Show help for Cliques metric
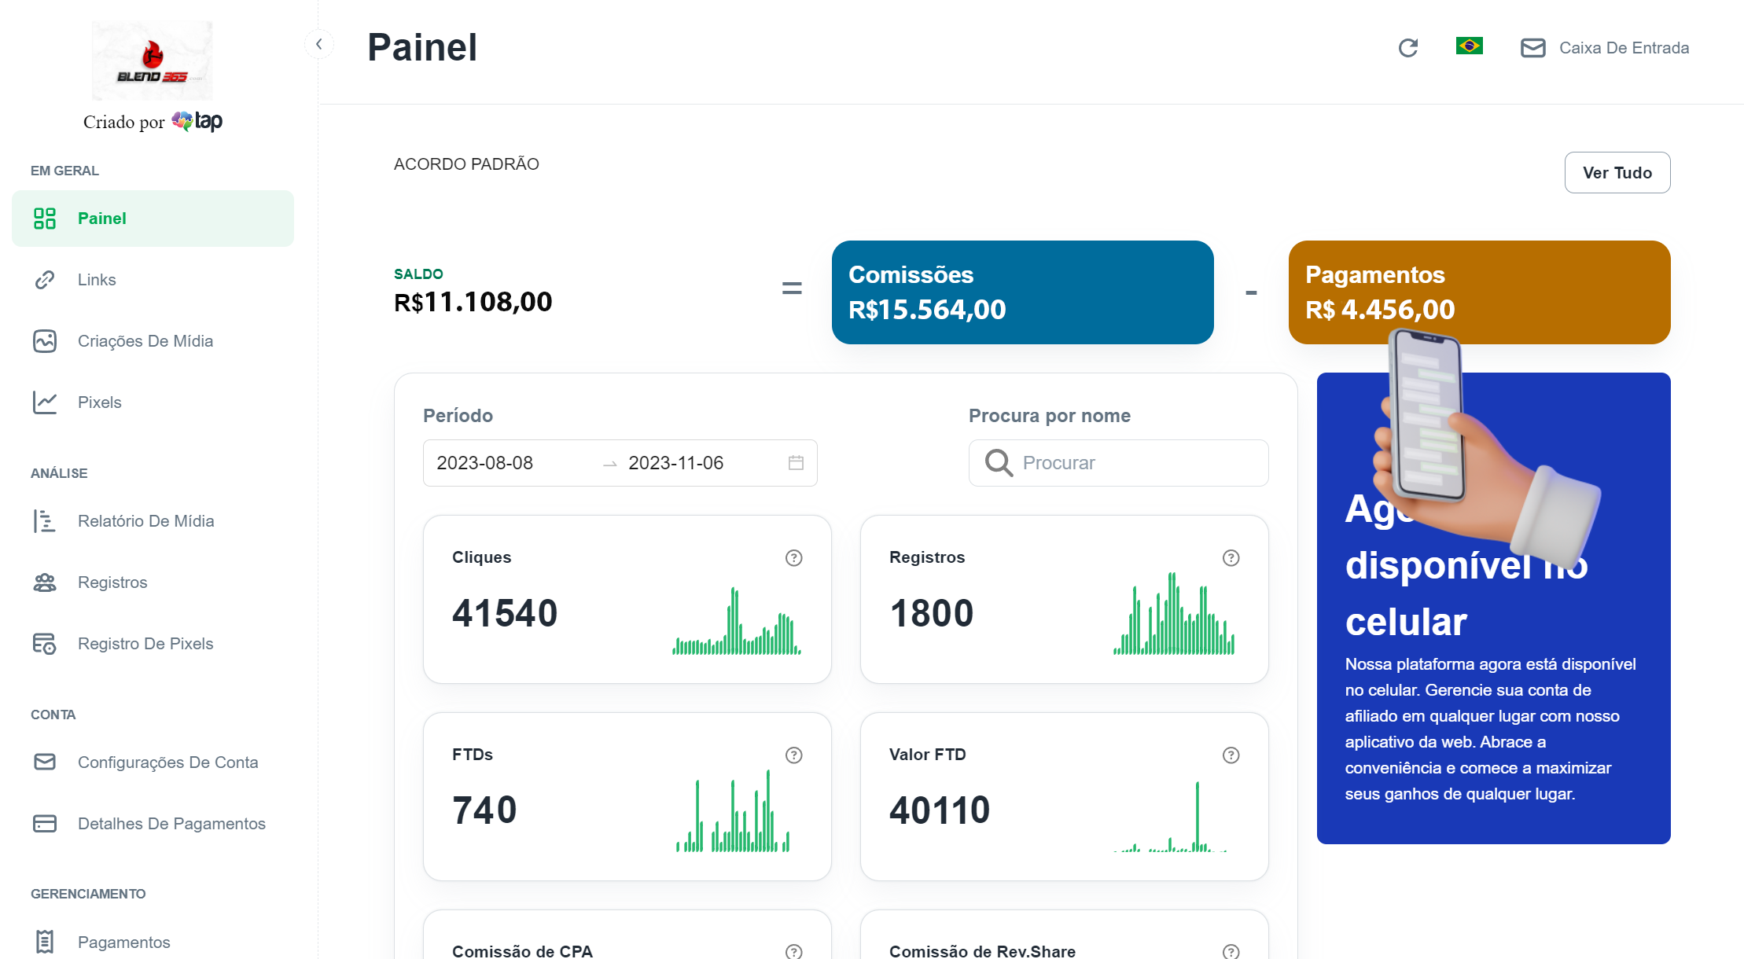This screenshot has width=1744, height=959. (794, 558)
